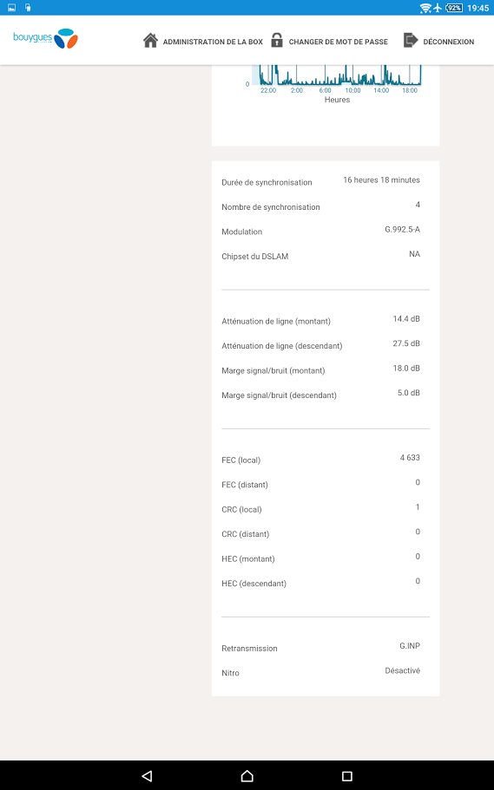Open Changer de mot de passe
Screen dimensions: 494x790
338,42
